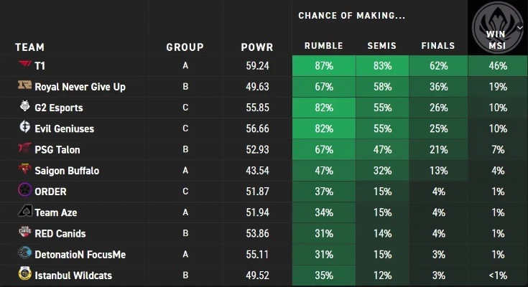This screenshot has height=287, width=528.
Task: Select the Istanbul Wildcats team name
Action: 73,275
